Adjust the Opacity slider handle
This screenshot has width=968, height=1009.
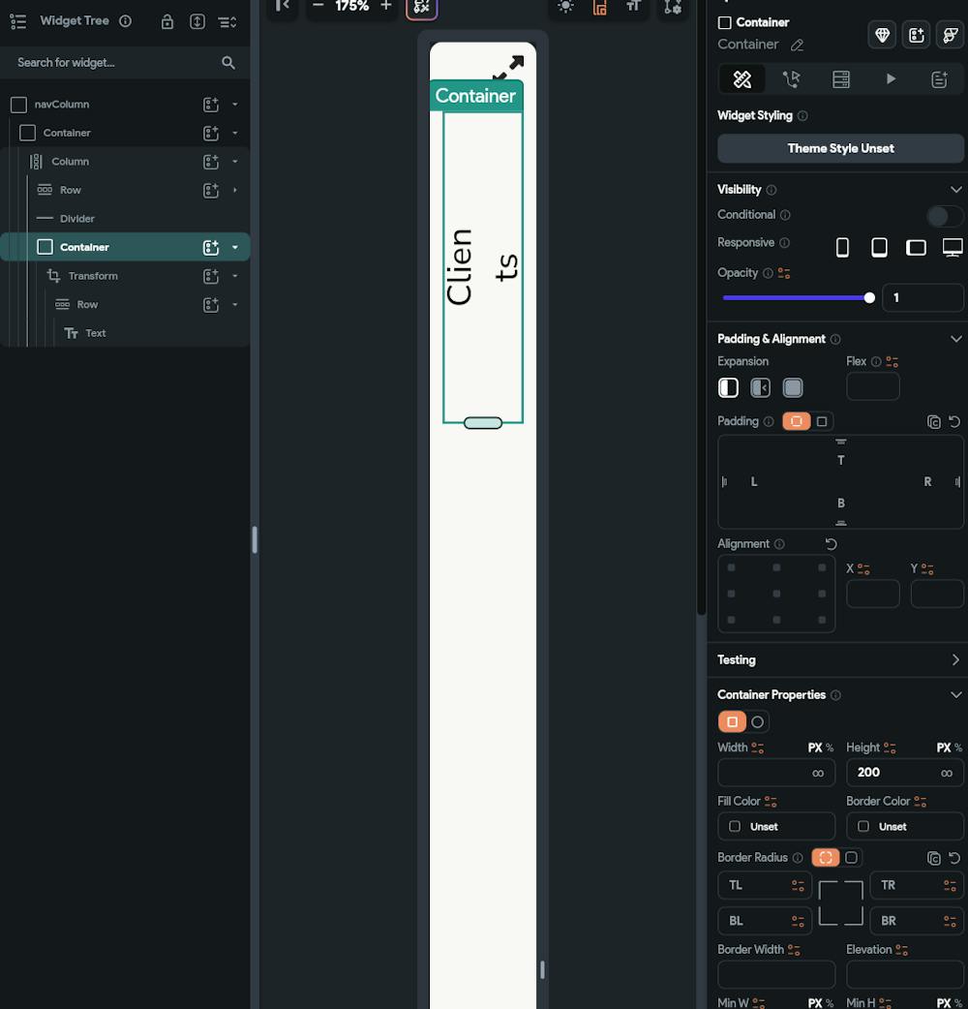point(869,298)
